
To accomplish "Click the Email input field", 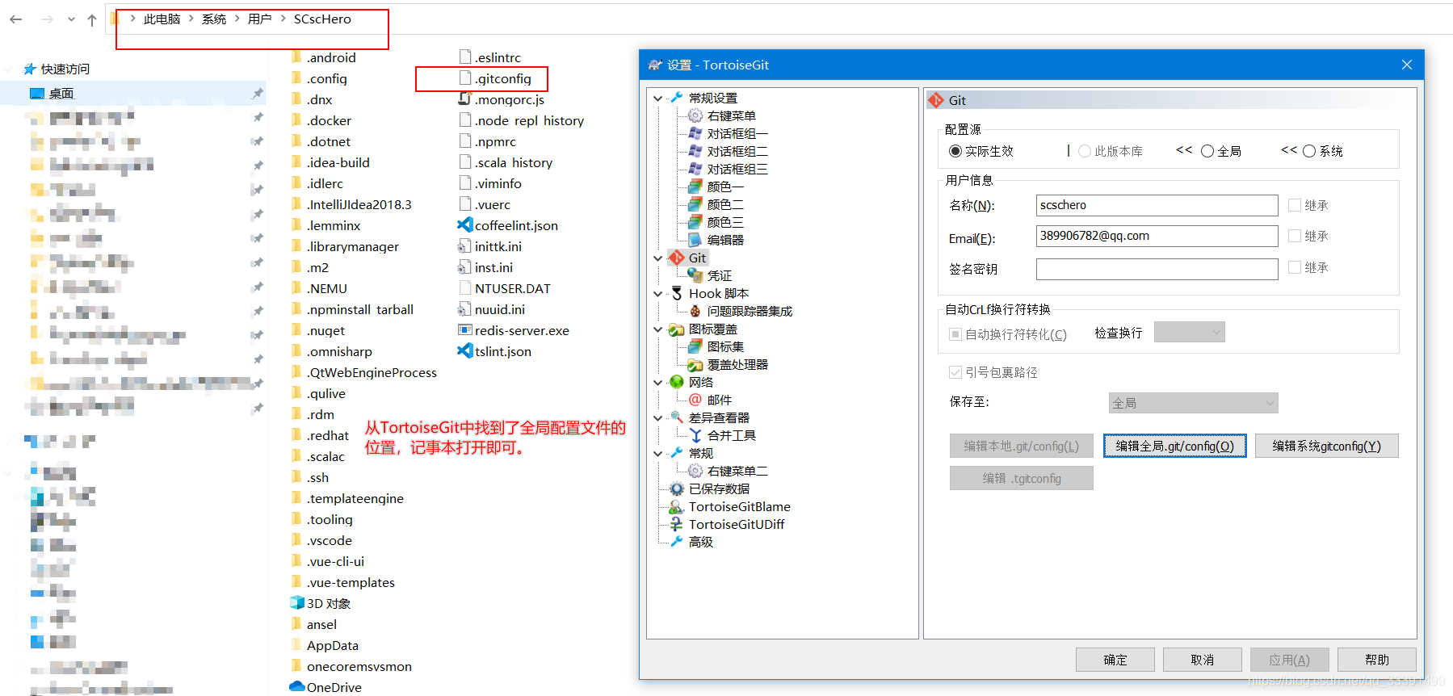I will [x=1157, y=236].
